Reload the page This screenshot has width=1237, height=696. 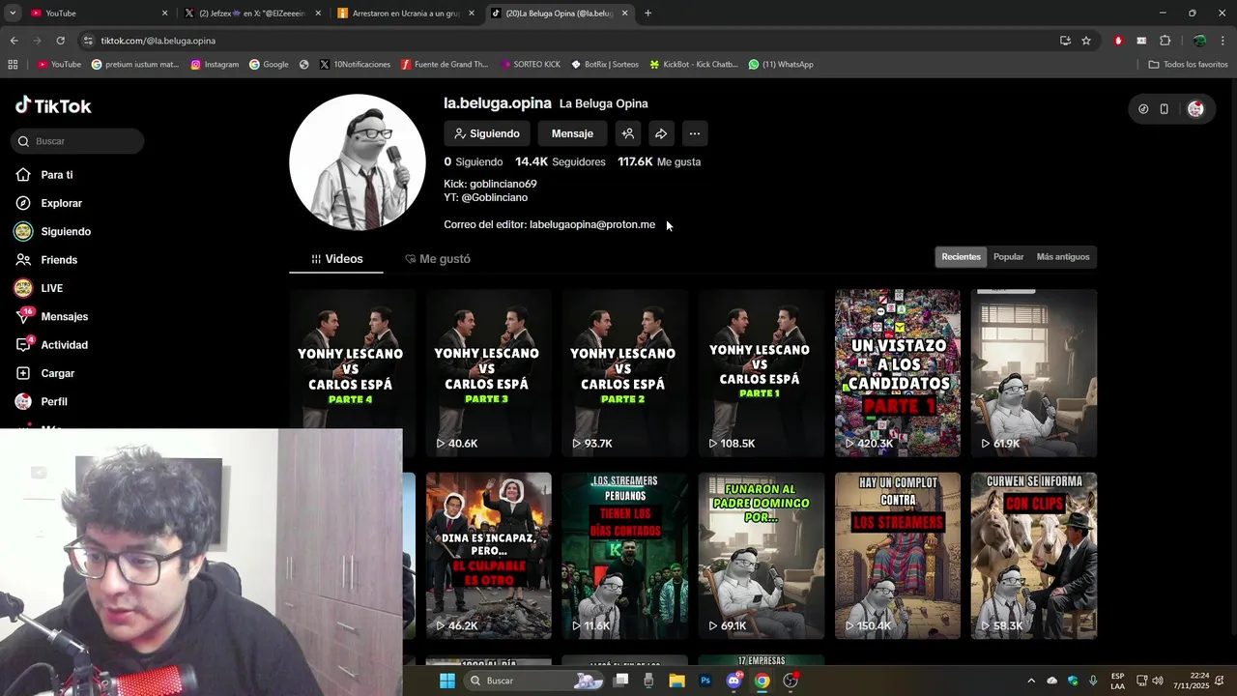pyautogui.click(x=60, y=41)
